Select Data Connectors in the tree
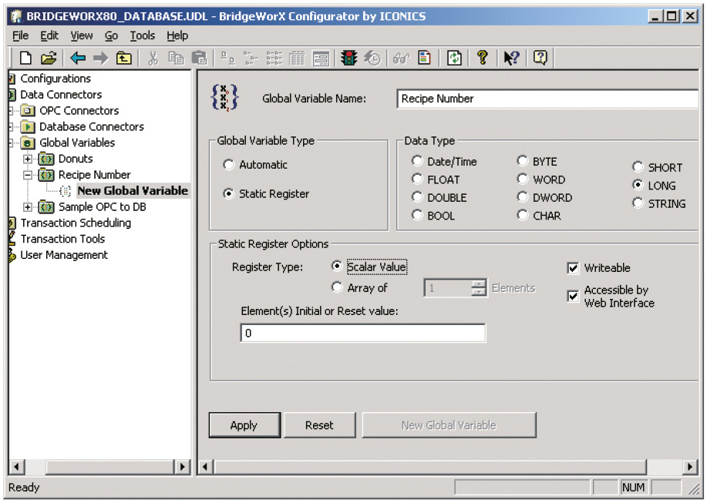 coord(61,95)
